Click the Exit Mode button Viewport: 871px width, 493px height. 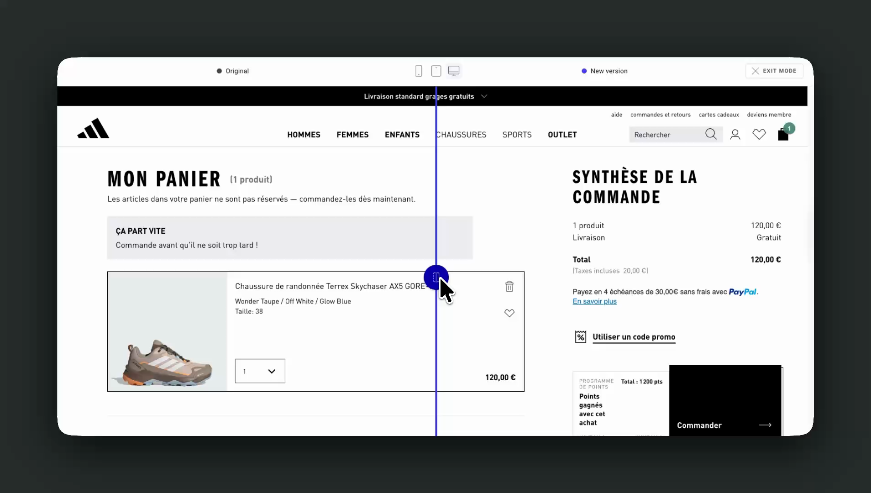click(774, 71)
